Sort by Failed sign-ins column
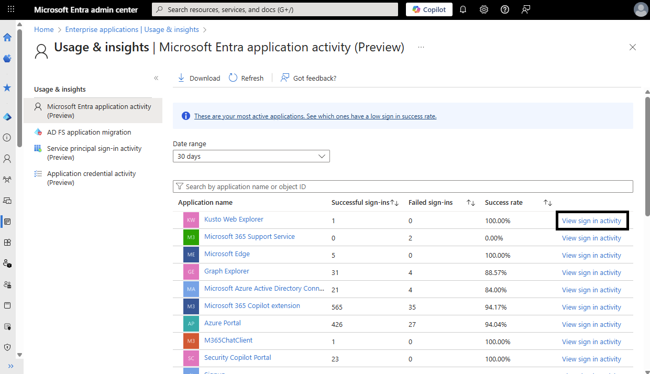The image size is (650, 374). pyautogui.click(x=471, y=203)
